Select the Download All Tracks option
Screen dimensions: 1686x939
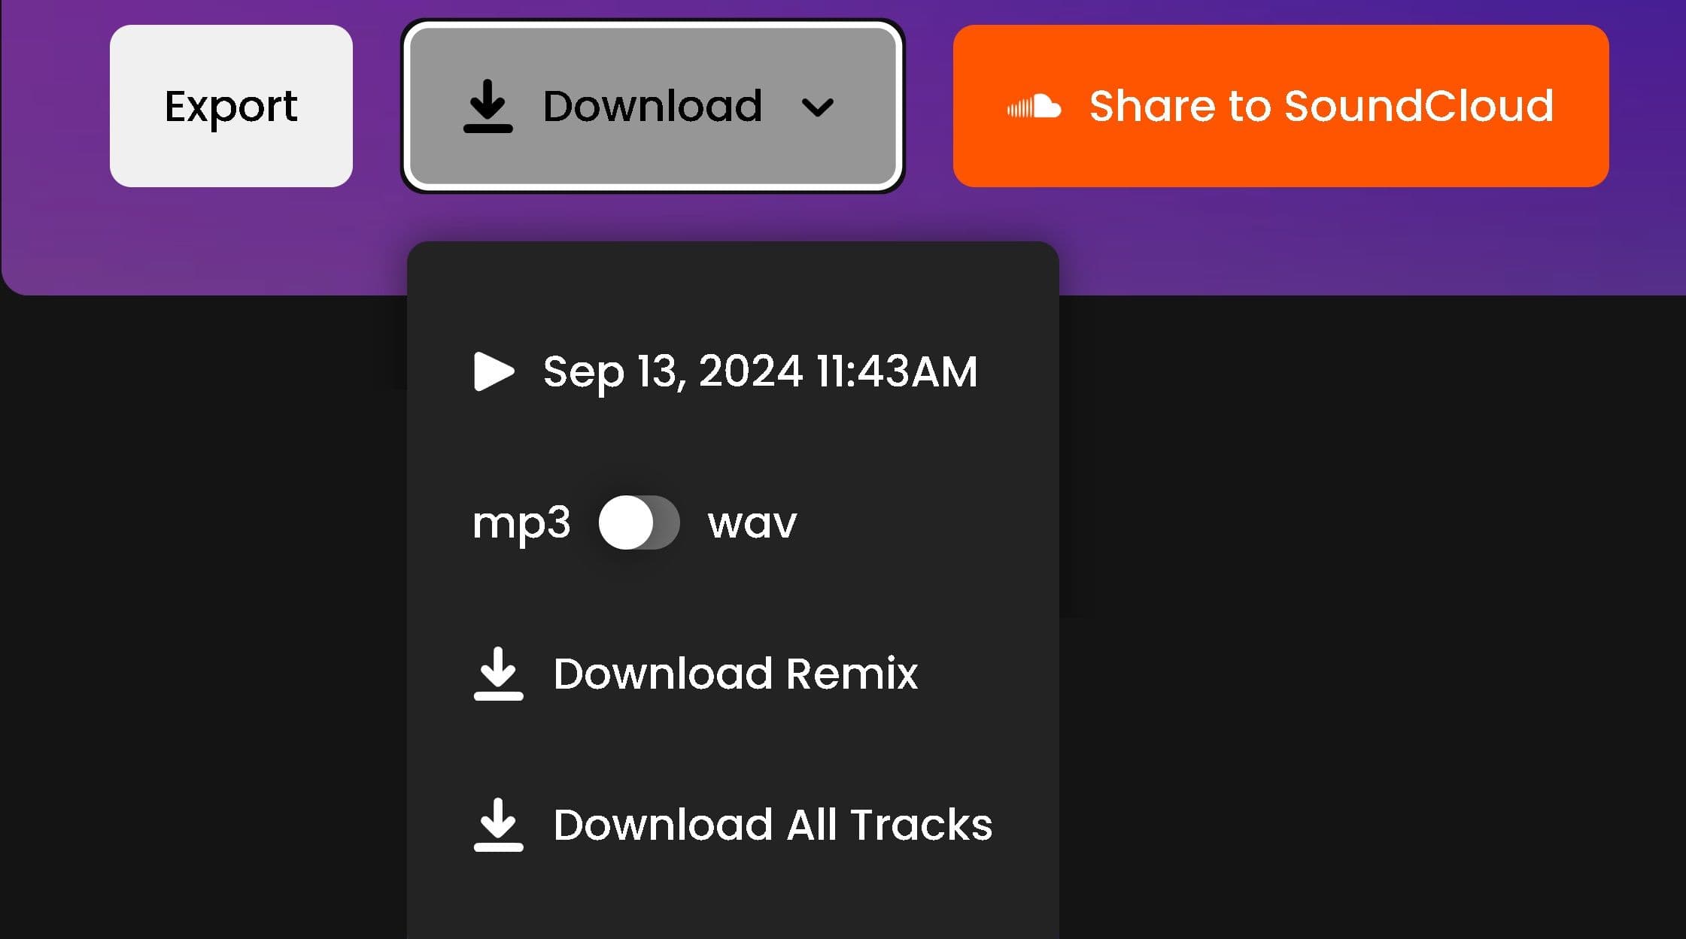[x=733, y=825]
